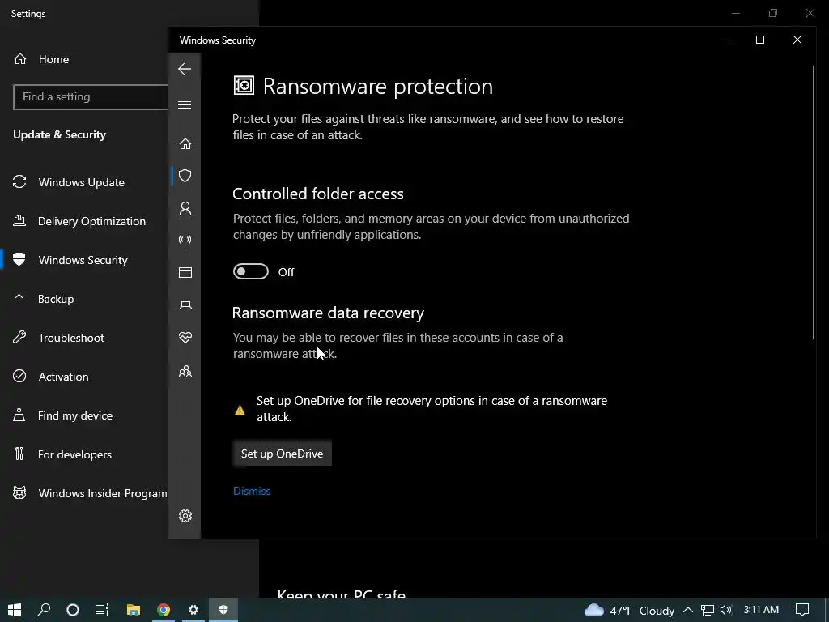This screenshot has height=622, width=829.
Task: Switch to Settings app on taskbar
Action: click(193, 610)
